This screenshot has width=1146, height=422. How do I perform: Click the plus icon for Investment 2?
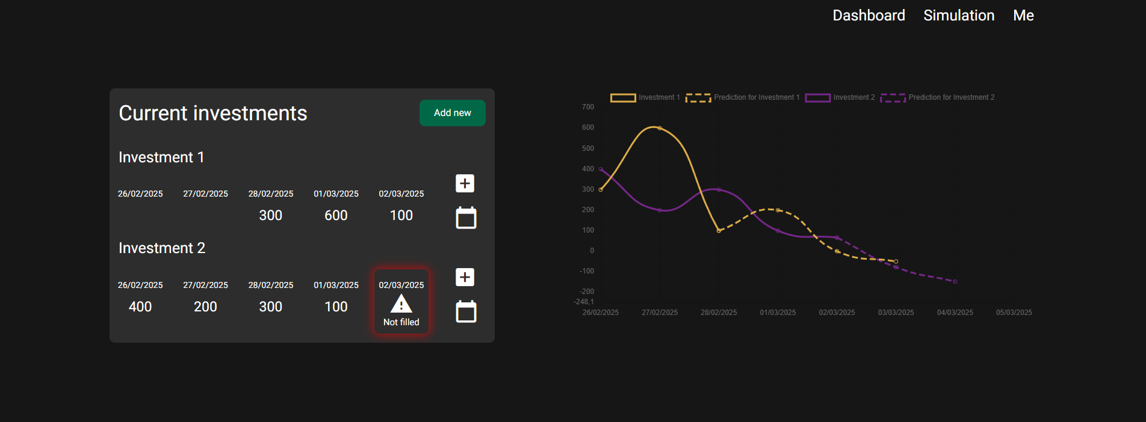click(x=465, y=277)
